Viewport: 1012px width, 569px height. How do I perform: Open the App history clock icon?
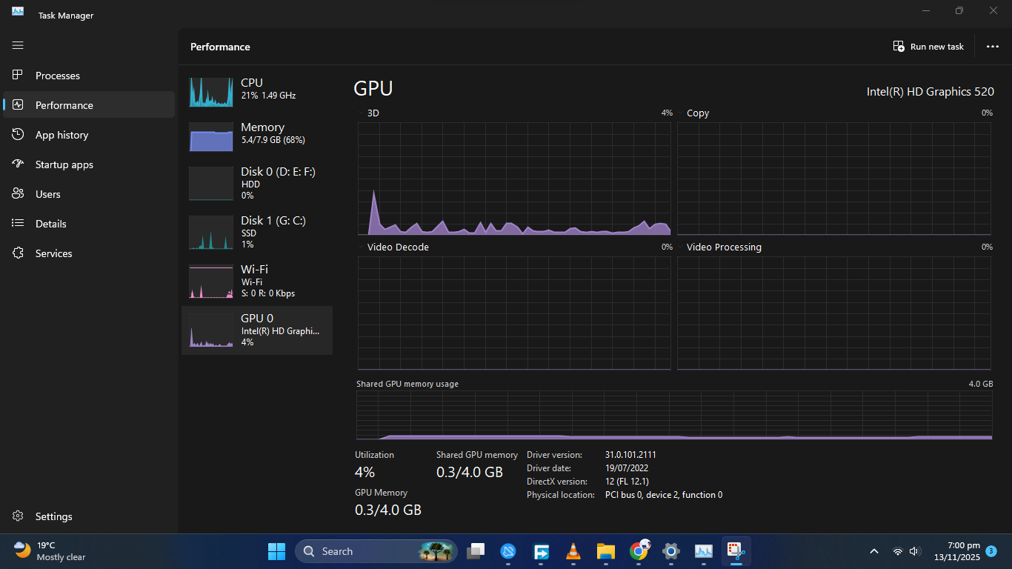[x=19, y=135]
